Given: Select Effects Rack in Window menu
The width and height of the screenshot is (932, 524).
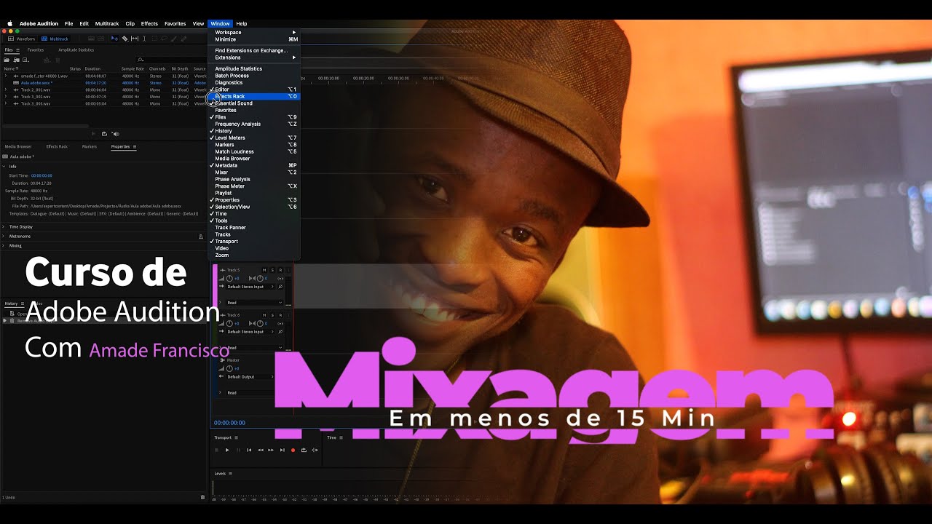Looking at the screenshot, I should point(254,96).
